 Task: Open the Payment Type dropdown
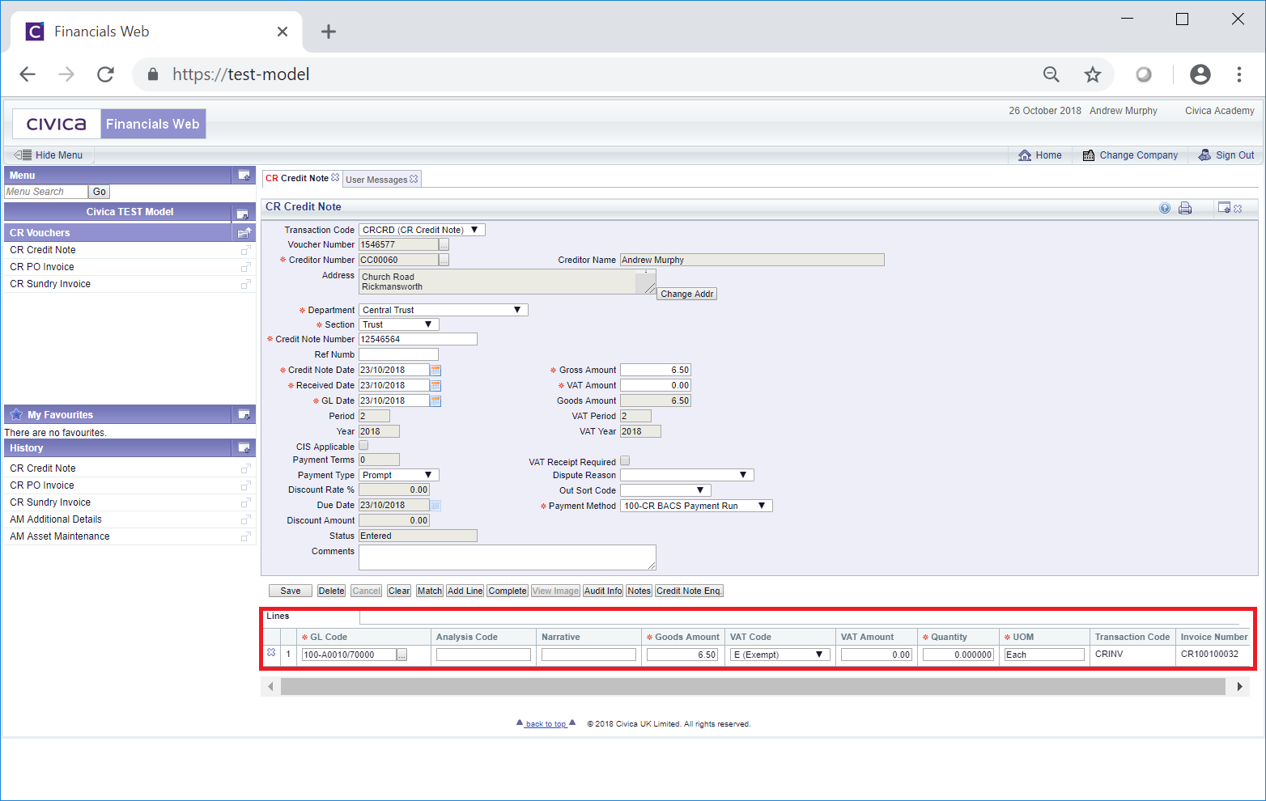[x=399, y=475]
